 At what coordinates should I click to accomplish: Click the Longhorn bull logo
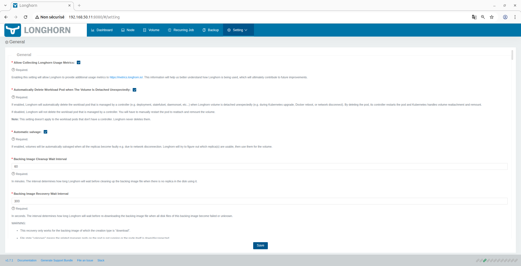[x=13, y=30]
